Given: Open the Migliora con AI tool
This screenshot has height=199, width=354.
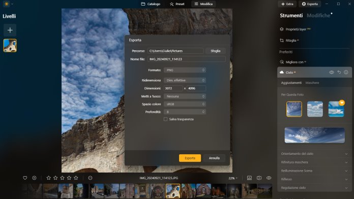Looking at the screenshot, I should pos(293,62).
